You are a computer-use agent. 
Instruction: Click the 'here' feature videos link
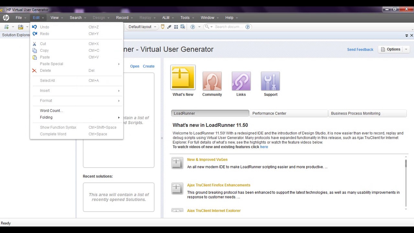264,147
